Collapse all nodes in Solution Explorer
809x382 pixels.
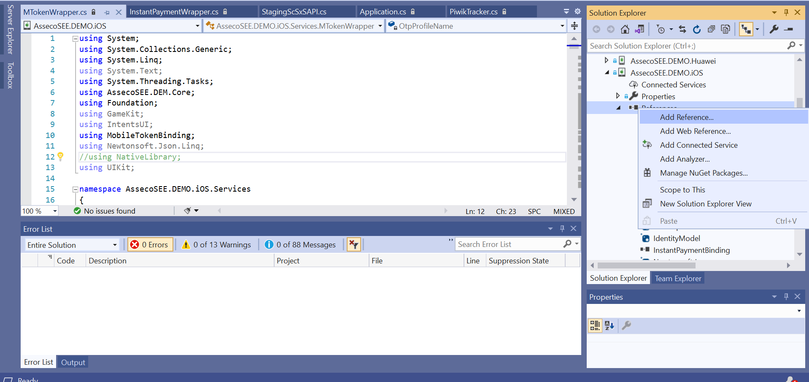pos(711,29)
